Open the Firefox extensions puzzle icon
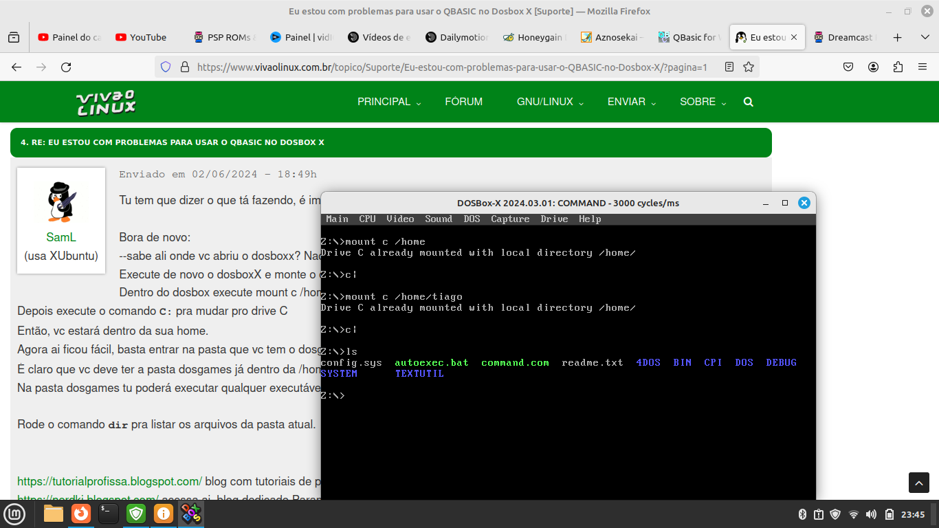 click(x=898, y=67)
